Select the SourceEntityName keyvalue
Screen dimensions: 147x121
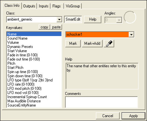pos(34,105)
